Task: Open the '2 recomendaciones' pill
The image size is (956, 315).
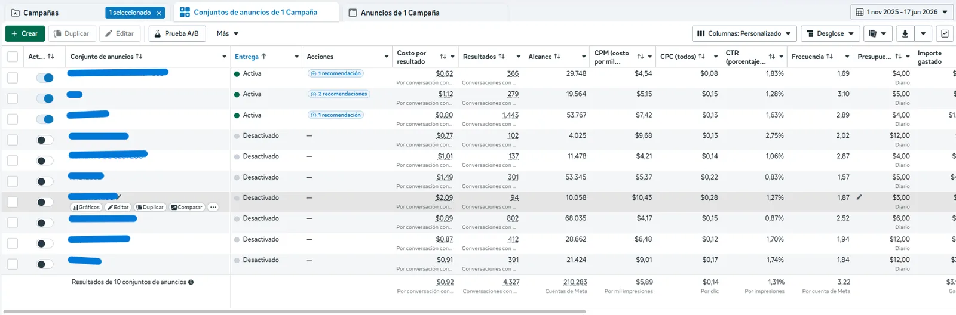Action: pos(339,94)
